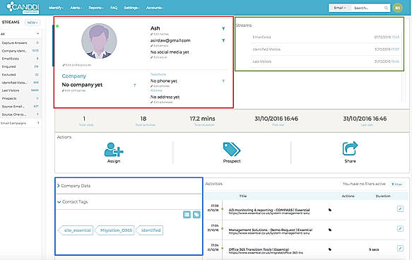Open the Reports menu
412x260 pixels.
pos(96,8)
